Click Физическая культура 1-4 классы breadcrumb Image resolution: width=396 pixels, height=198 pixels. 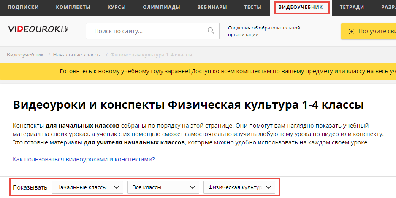click(151, 55)
